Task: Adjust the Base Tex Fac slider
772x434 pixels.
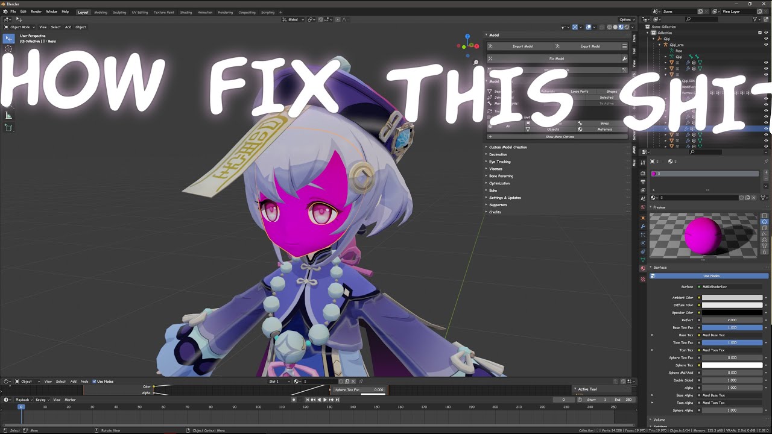Action: click(x=732, y=327)
